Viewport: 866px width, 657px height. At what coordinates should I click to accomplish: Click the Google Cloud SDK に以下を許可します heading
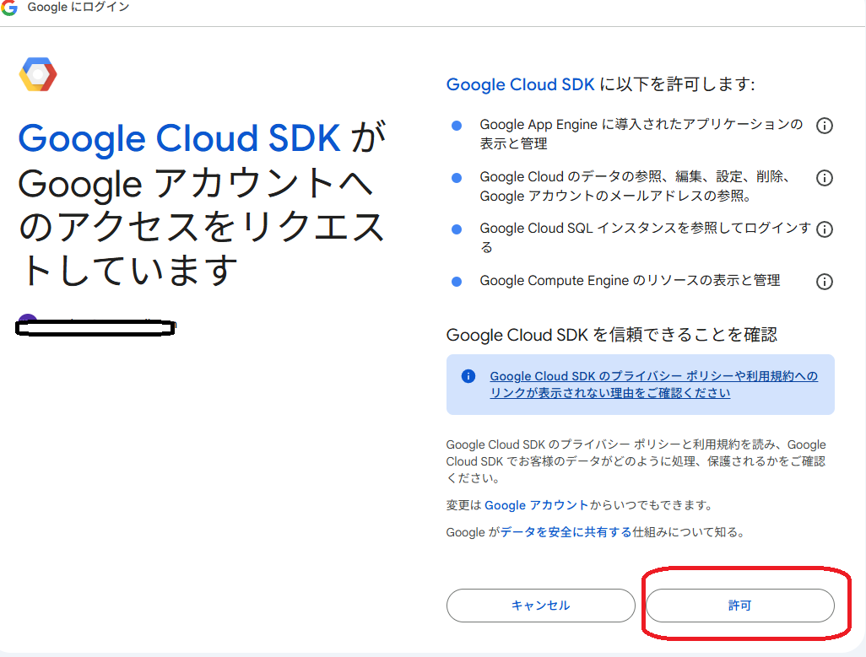[601, 84]
